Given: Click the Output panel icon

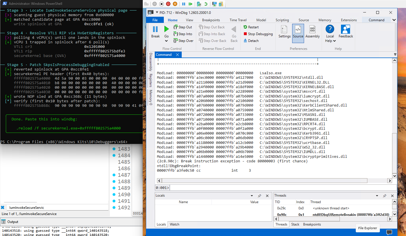Looking at the screenshot, I should tap(3, 222).
